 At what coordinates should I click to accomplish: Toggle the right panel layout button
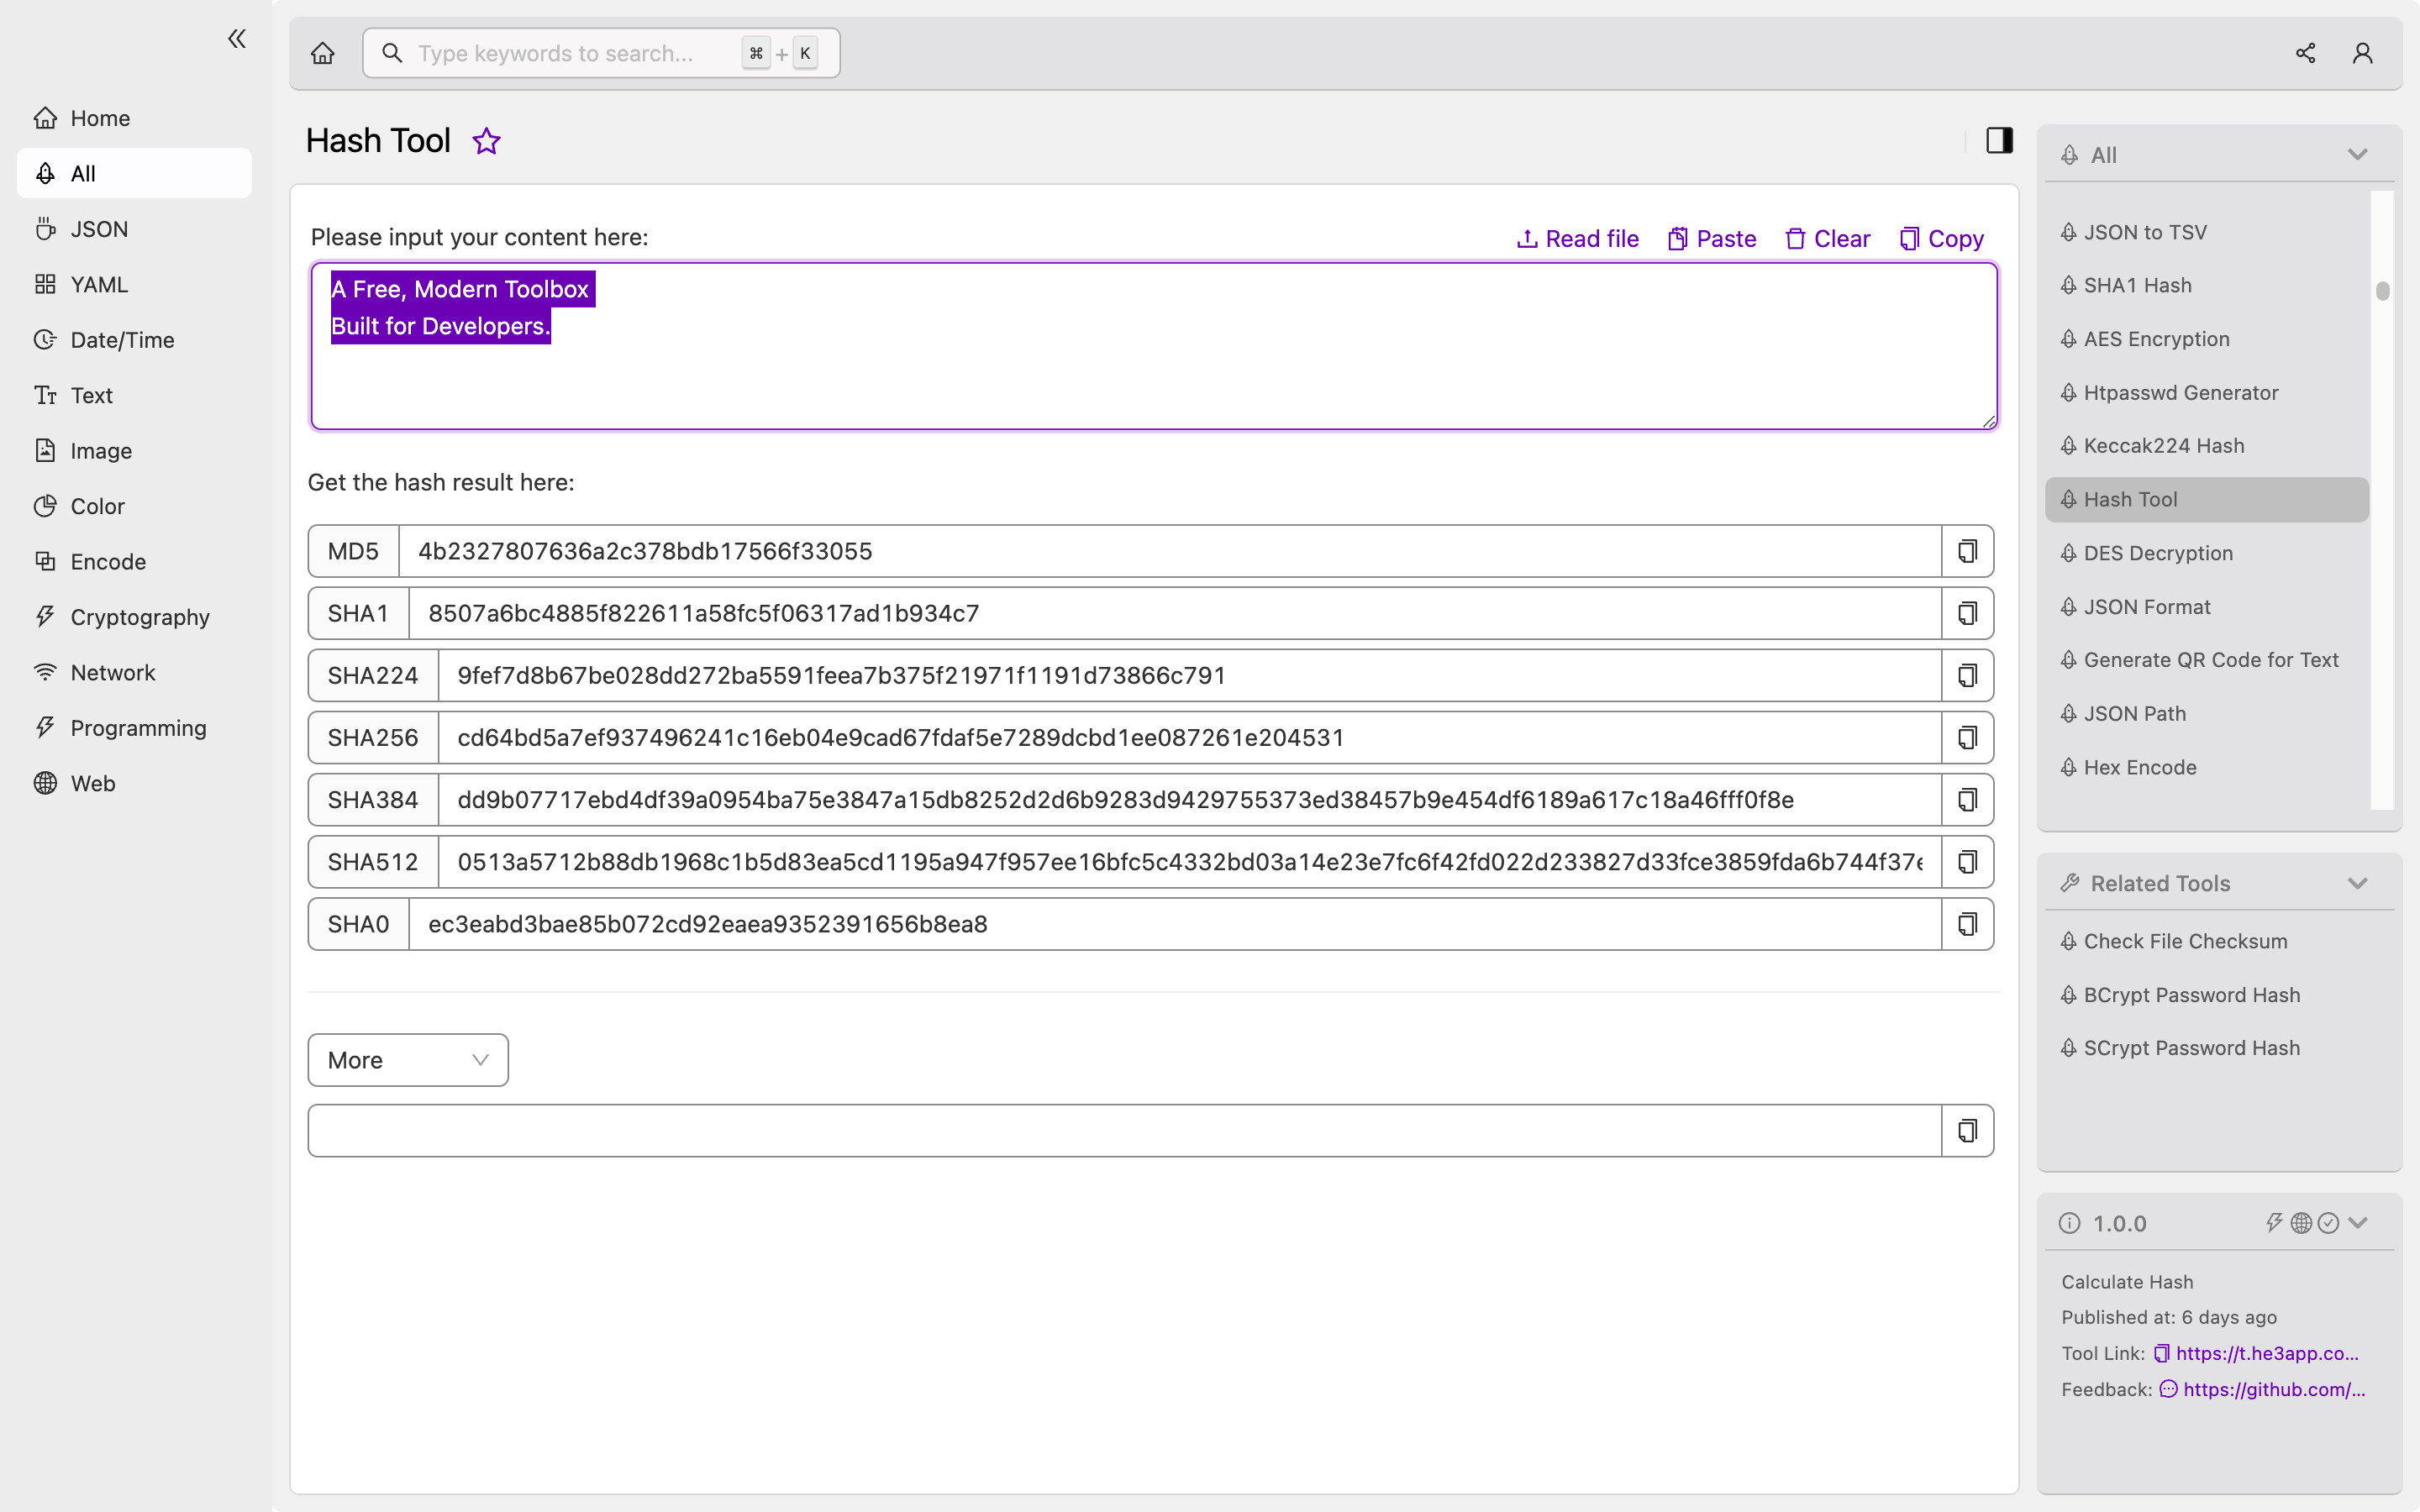pyautogui.click(x=2000, y=139)
